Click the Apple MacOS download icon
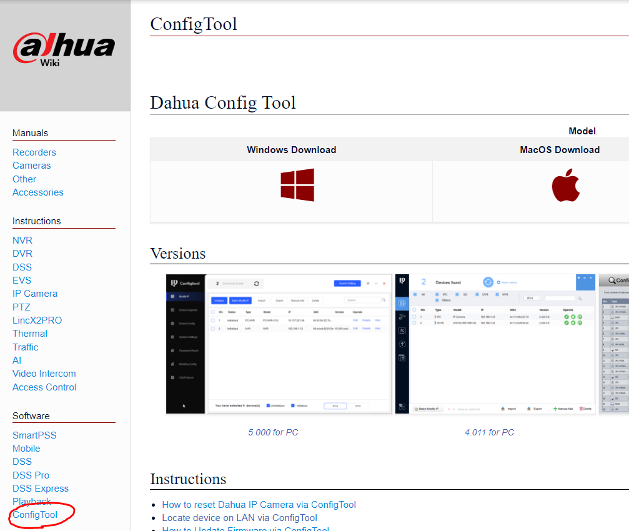The image size is (629, 531). point(566,185)
